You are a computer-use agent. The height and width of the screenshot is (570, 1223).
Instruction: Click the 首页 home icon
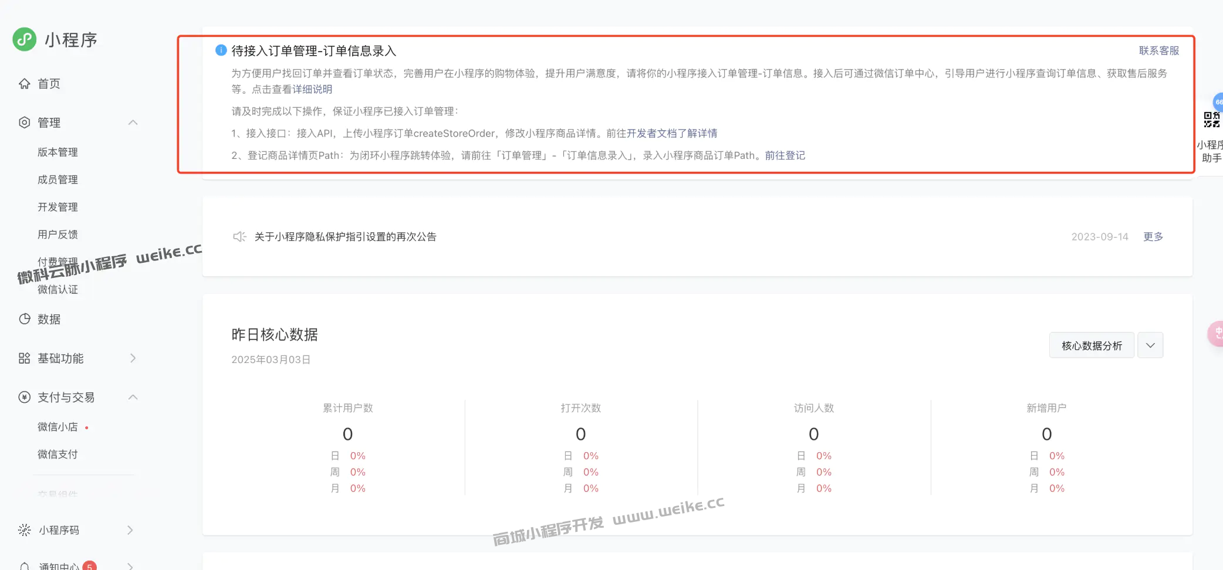pyautogui.click(x=25, y=84)
